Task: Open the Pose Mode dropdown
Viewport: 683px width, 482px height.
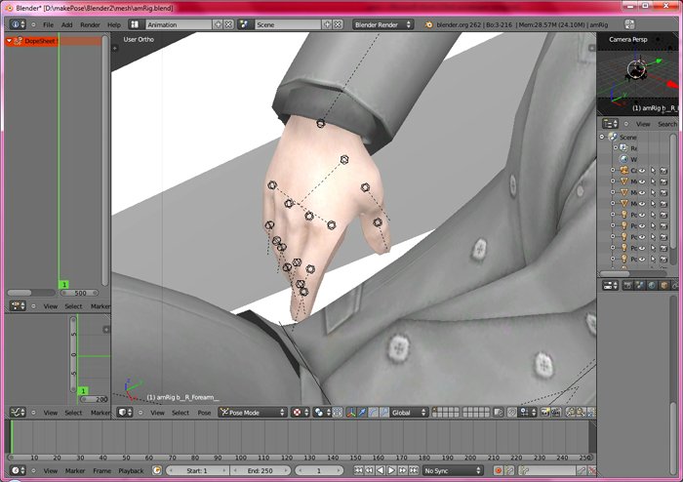Action: pos(252,413)
